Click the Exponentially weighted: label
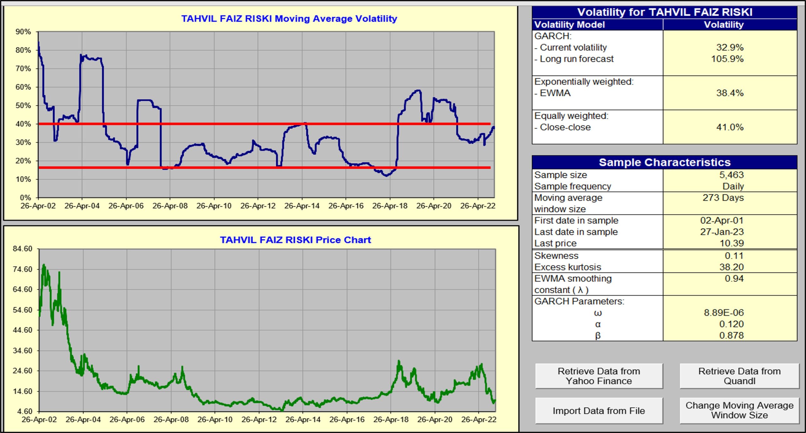This screenshot has height=433, width=806. pyautogui.click(x=584, y=82)
